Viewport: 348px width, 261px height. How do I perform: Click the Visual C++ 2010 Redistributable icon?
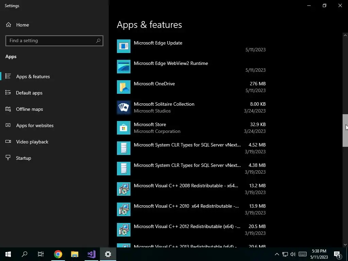[124, 209]
